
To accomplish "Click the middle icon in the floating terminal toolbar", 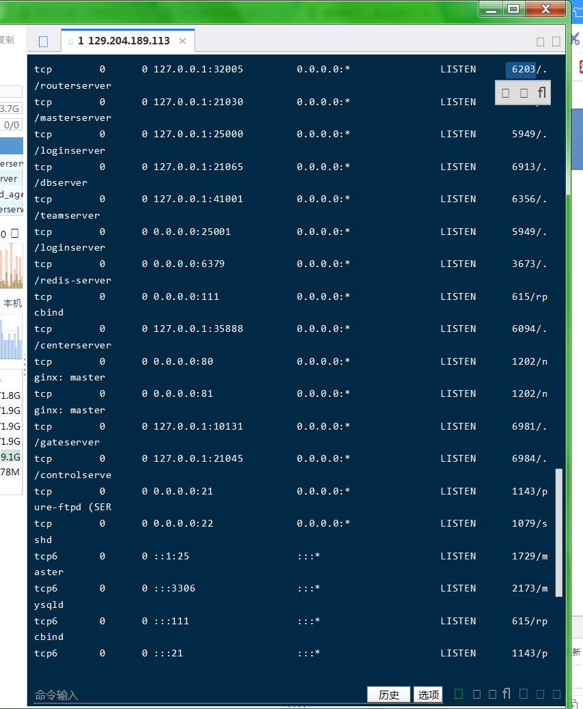I will click(x=524, y=93).
